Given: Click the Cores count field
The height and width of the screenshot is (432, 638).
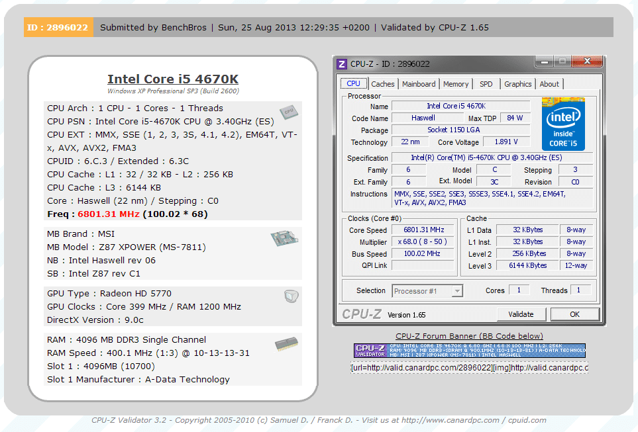Looking at the screenshot, I should coord(519,290).
